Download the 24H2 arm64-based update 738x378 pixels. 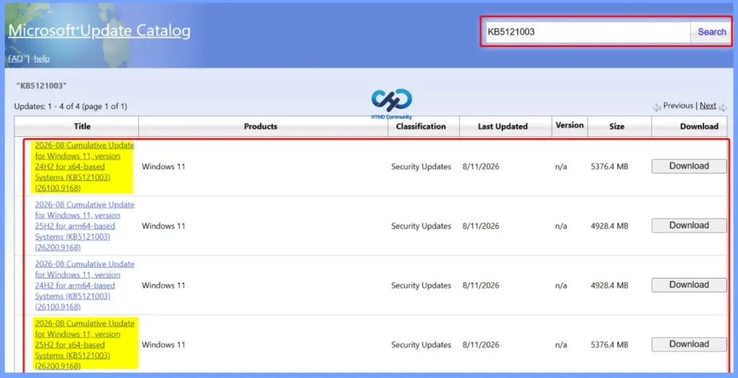click(688, 284)
